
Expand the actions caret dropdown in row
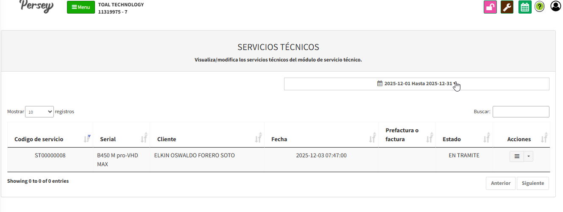[529, 156]
